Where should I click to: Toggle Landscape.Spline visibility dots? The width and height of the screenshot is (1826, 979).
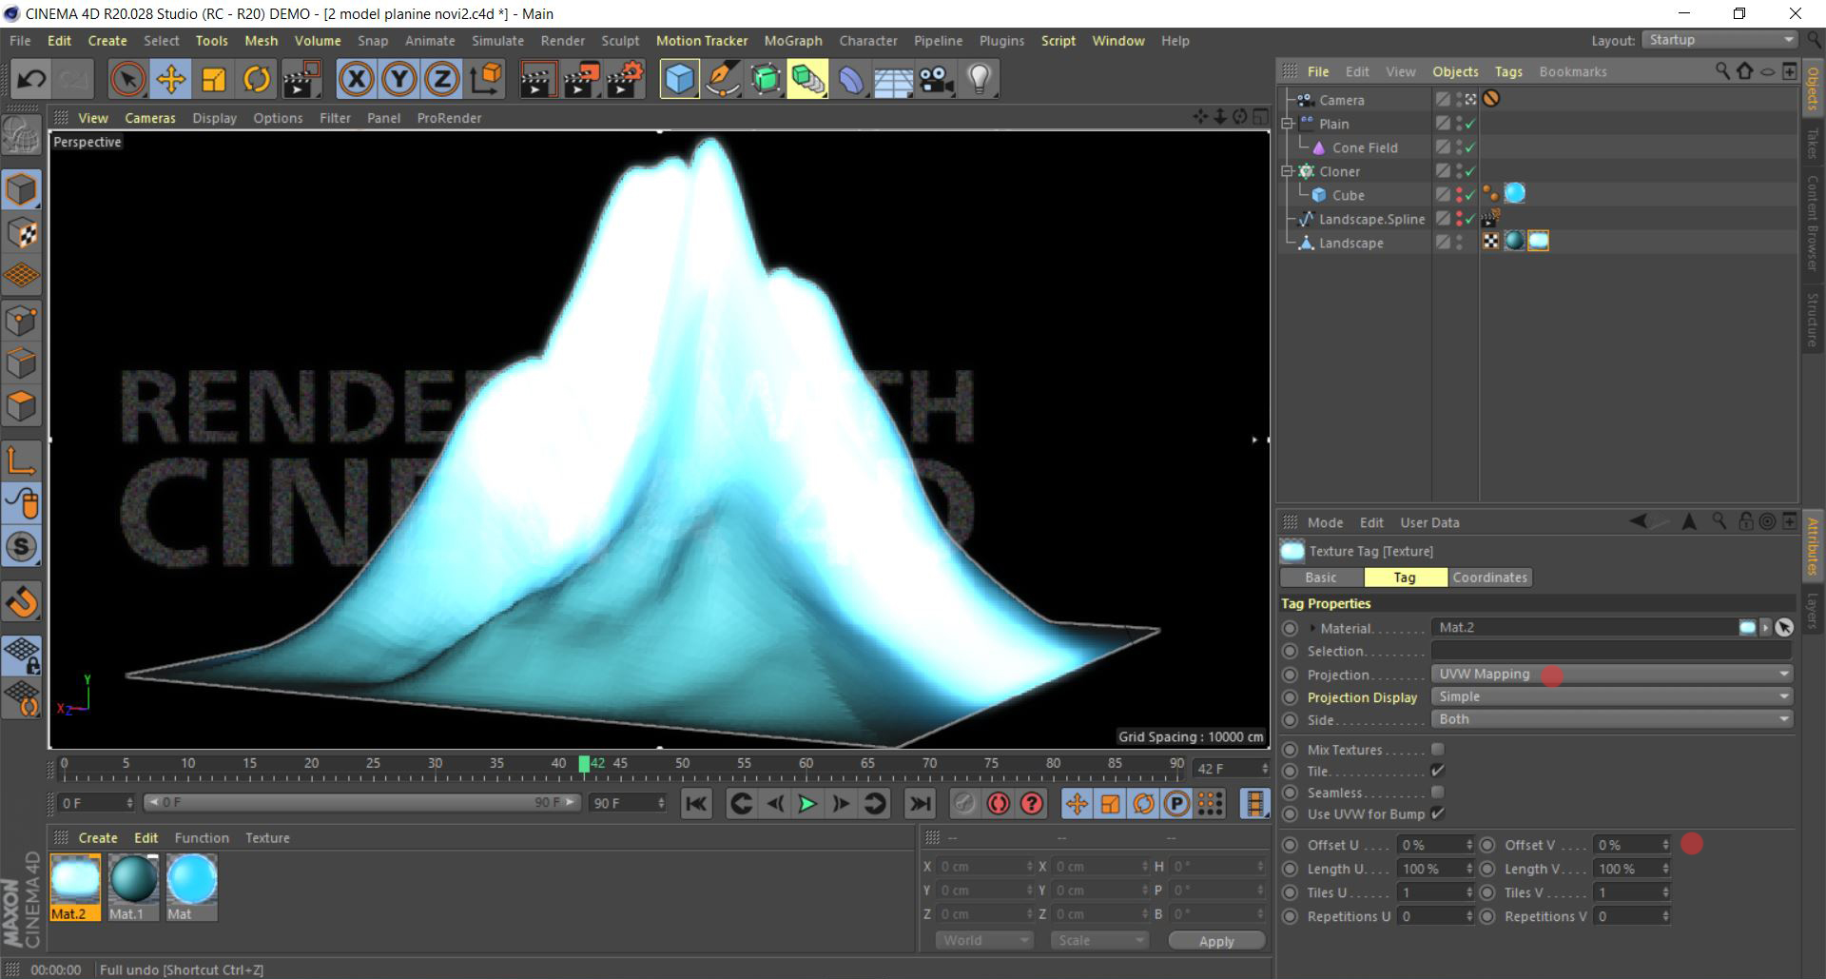point(1459,219)
